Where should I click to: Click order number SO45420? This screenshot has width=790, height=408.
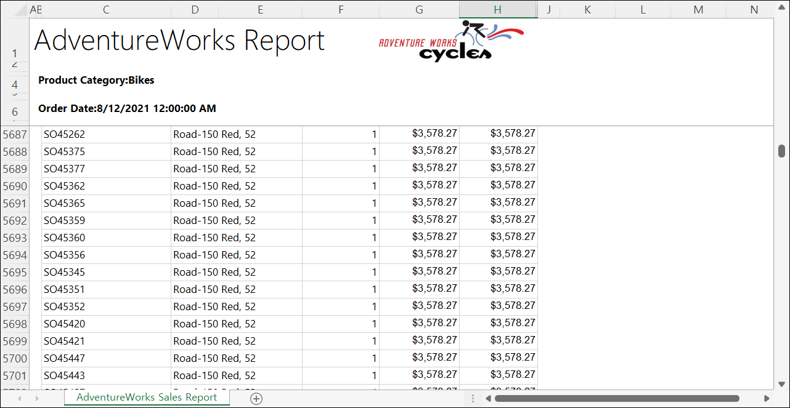point(106,324)
